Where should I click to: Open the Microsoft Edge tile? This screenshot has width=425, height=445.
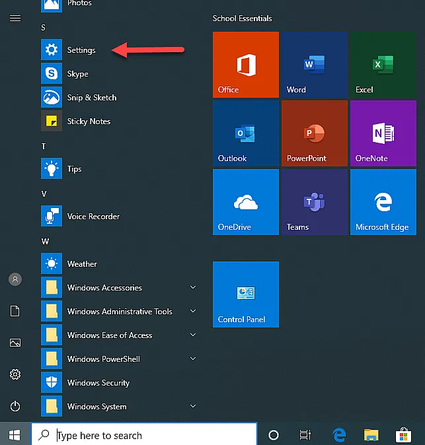coord(383,202)
